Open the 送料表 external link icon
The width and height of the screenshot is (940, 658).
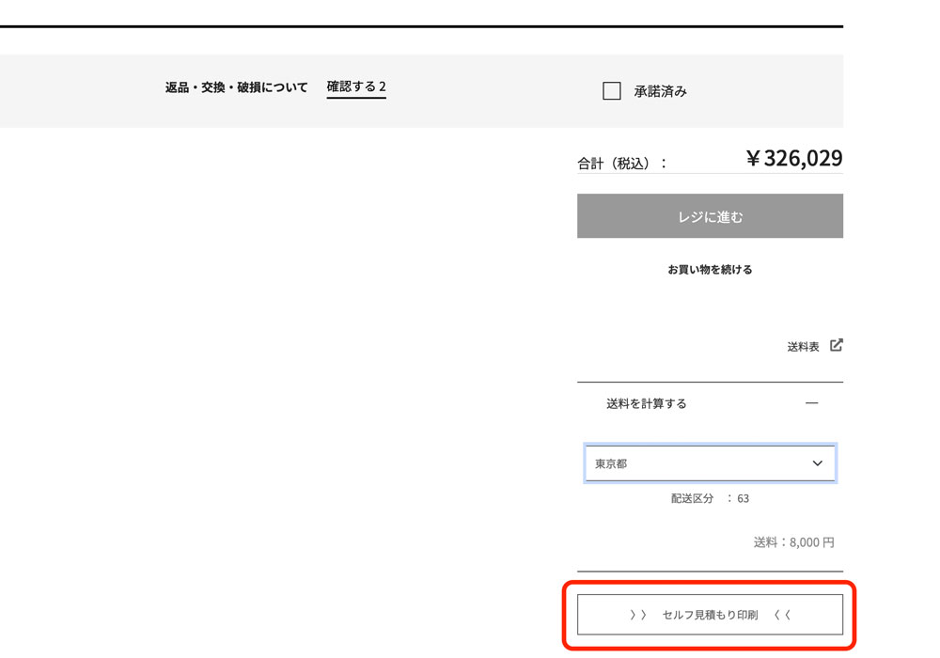click(x=836, y=345)
